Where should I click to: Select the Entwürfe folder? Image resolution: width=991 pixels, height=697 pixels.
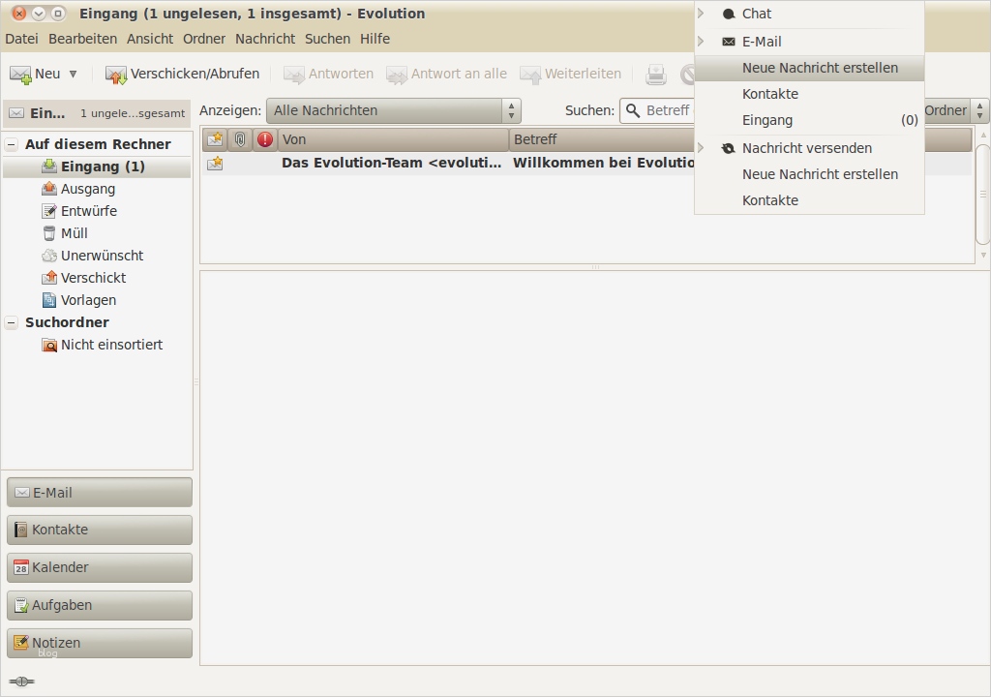point(88,211)
